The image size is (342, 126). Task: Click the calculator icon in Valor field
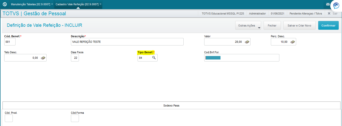click(x=247, y=42)
